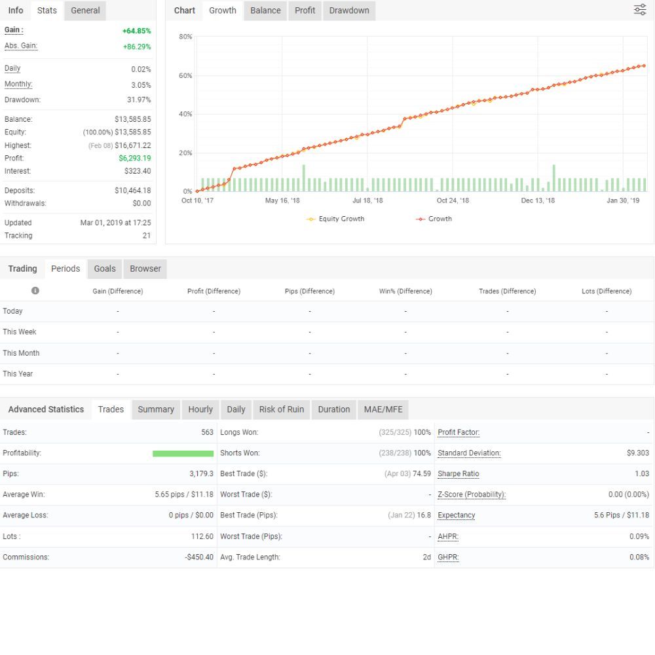Click the Highest balance value $16,671.22
The image size is (655, 655).
point(133,145)
